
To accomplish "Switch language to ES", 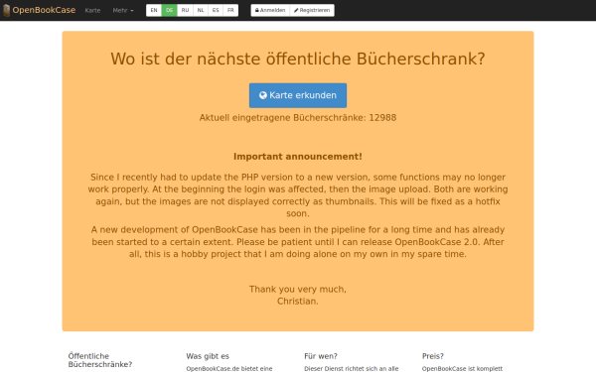I will pos(216,10).
